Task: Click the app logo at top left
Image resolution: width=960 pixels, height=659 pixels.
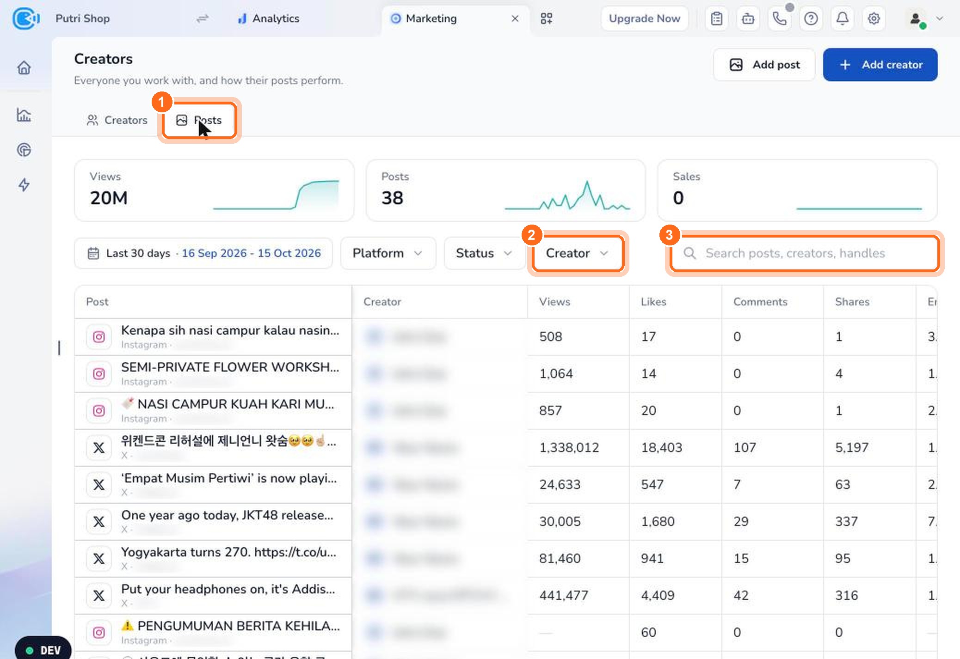Action: pos(25,18)
